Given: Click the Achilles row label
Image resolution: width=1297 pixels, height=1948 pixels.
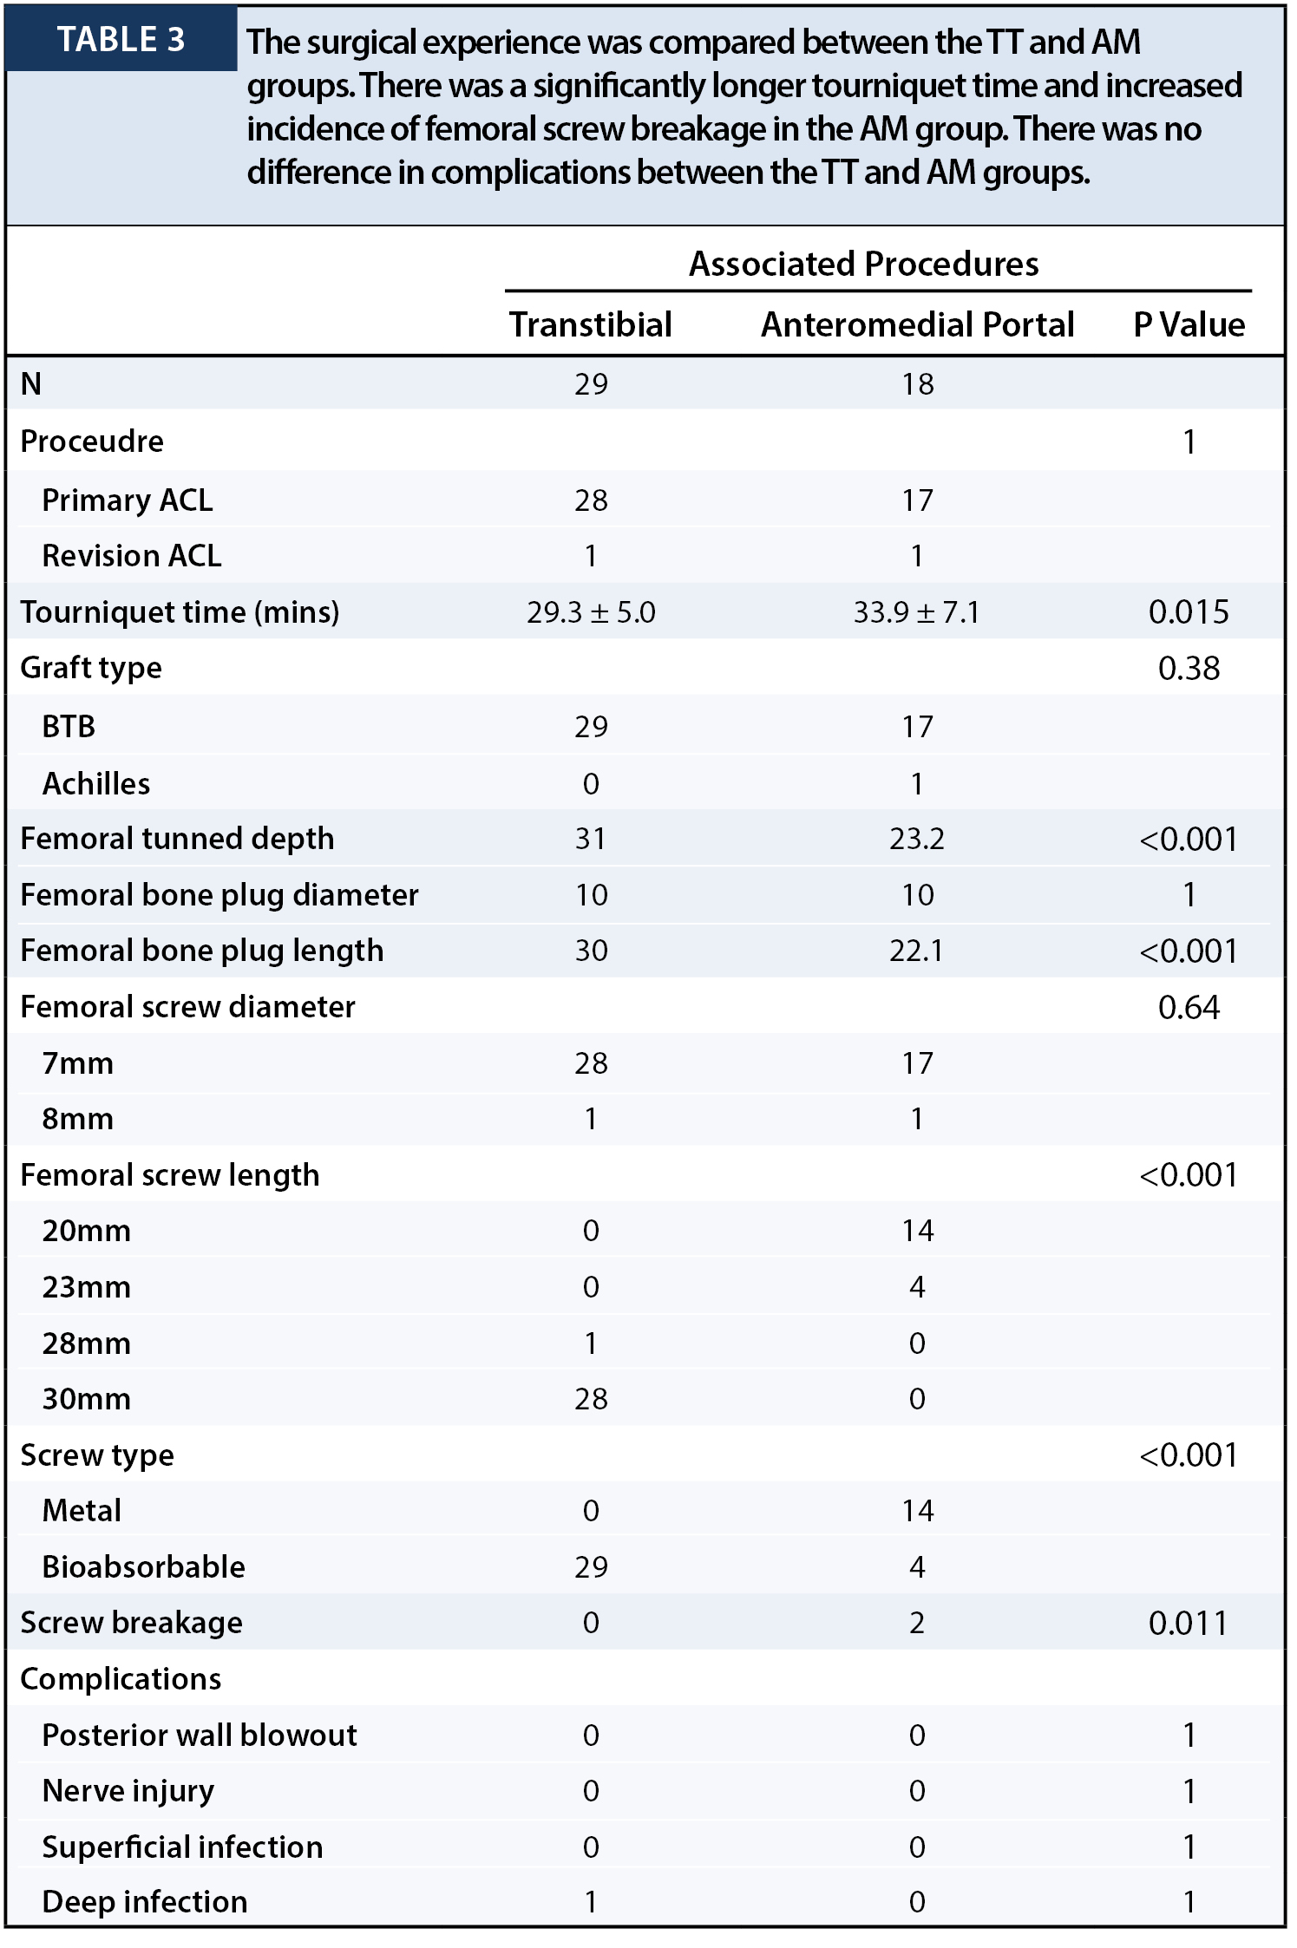Looking at the screenshot, I should pos(96,784).
